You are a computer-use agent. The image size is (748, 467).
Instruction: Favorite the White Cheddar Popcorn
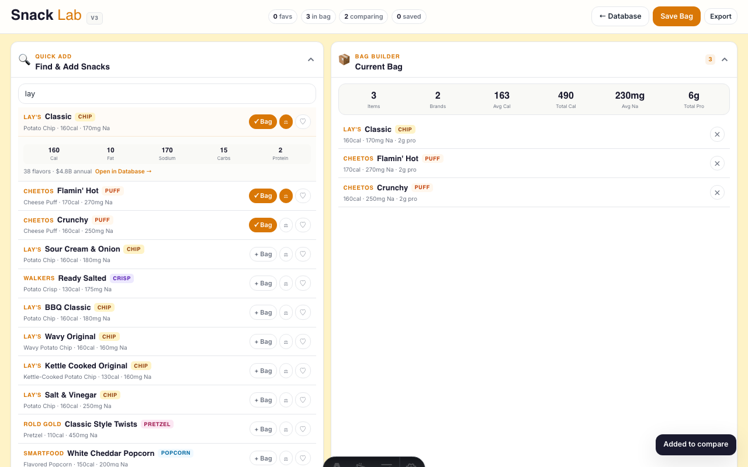303,458
